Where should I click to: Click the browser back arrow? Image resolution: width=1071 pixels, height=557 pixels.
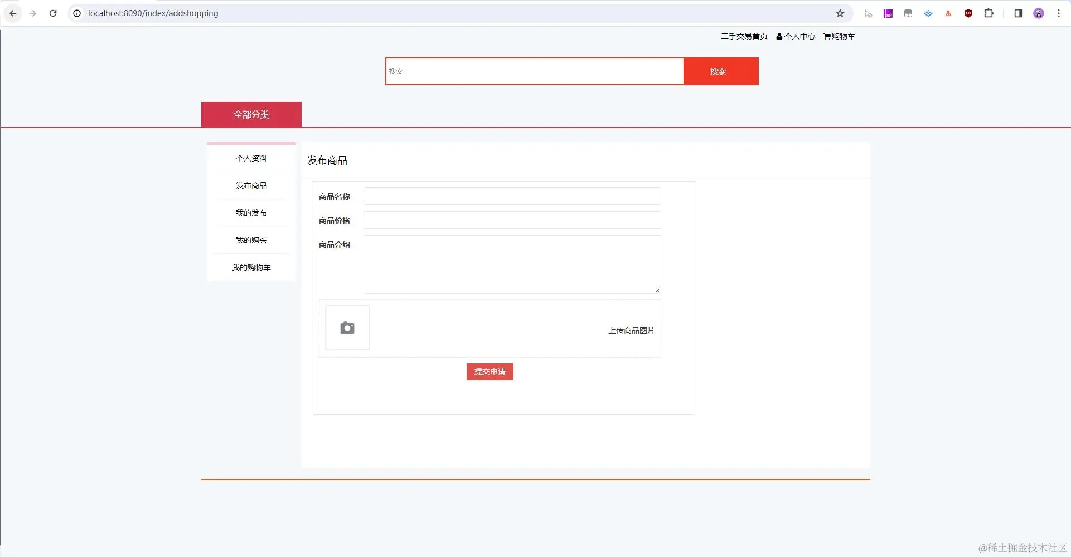(x=13, y=13)
